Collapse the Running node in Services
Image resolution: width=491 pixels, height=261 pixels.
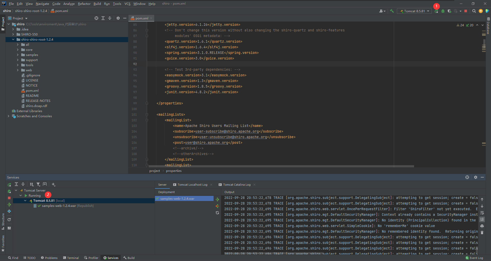click(21, 195)
